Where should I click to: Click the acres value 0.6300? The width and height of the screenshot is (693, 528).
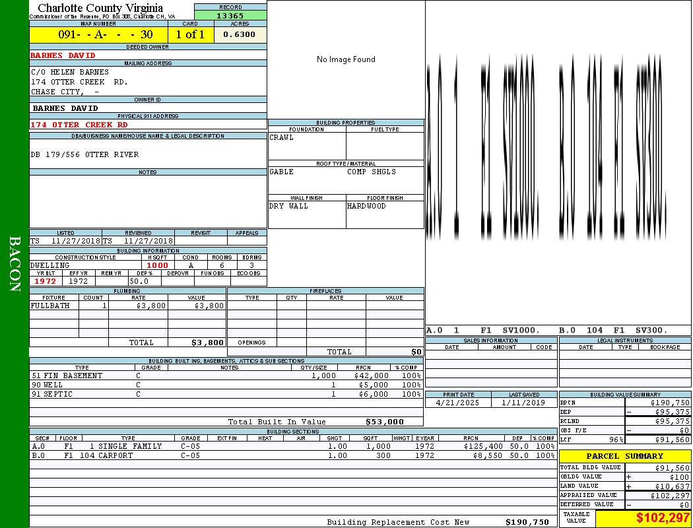[x=239, y=34]
